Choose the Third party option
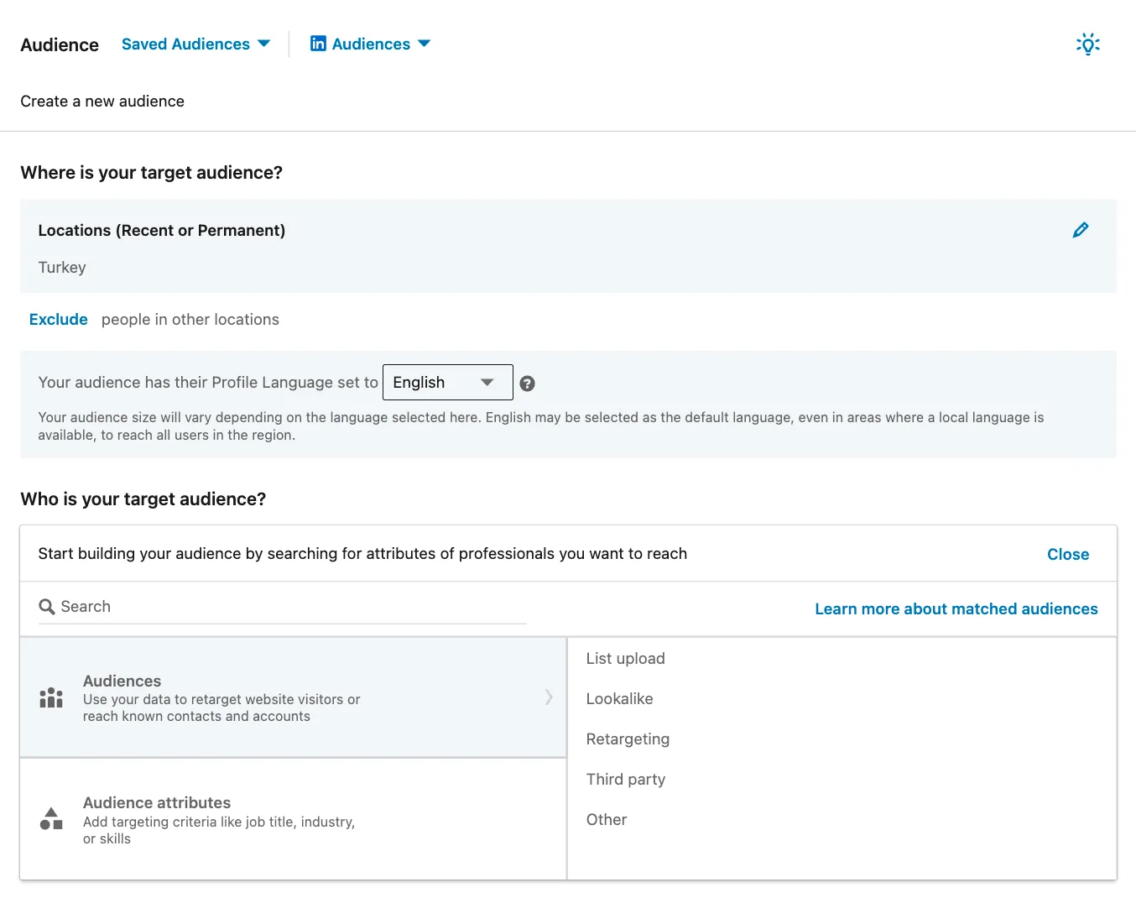The image size is (1136, 898). 625,780
